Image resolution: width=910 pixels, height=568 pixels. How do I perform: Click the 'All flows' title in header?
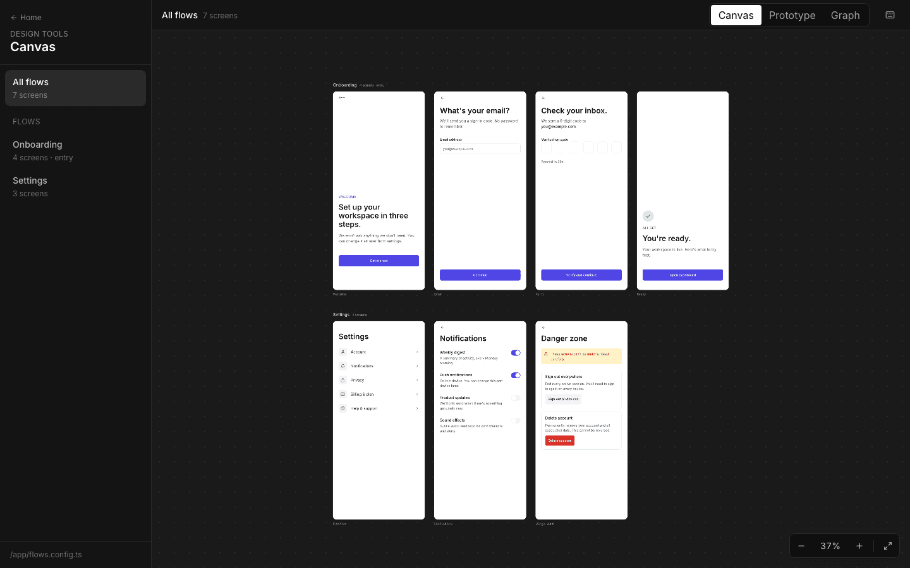[x=179, y=15]
